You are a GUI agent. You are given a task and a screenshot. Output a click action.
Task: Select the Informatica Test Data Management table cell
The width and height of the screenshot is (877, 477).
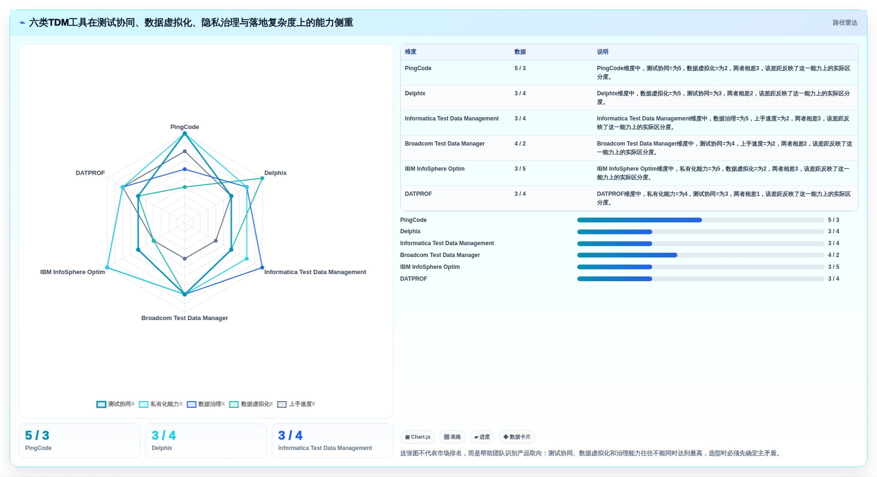(x=452, y=119)
